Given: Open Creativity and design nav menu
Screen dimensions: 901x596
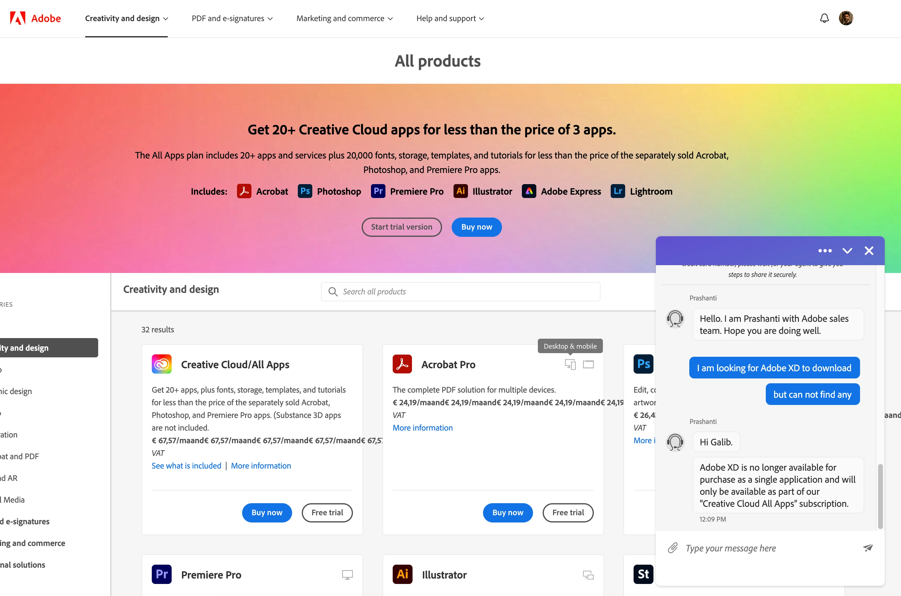Looking at the screenshot, I should (126, 18).
